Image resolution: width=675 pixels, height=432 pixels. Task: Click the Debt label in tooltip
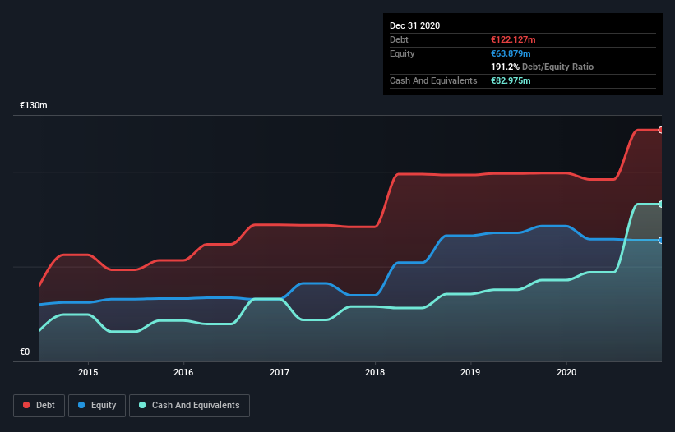click(x=399, y=39)
